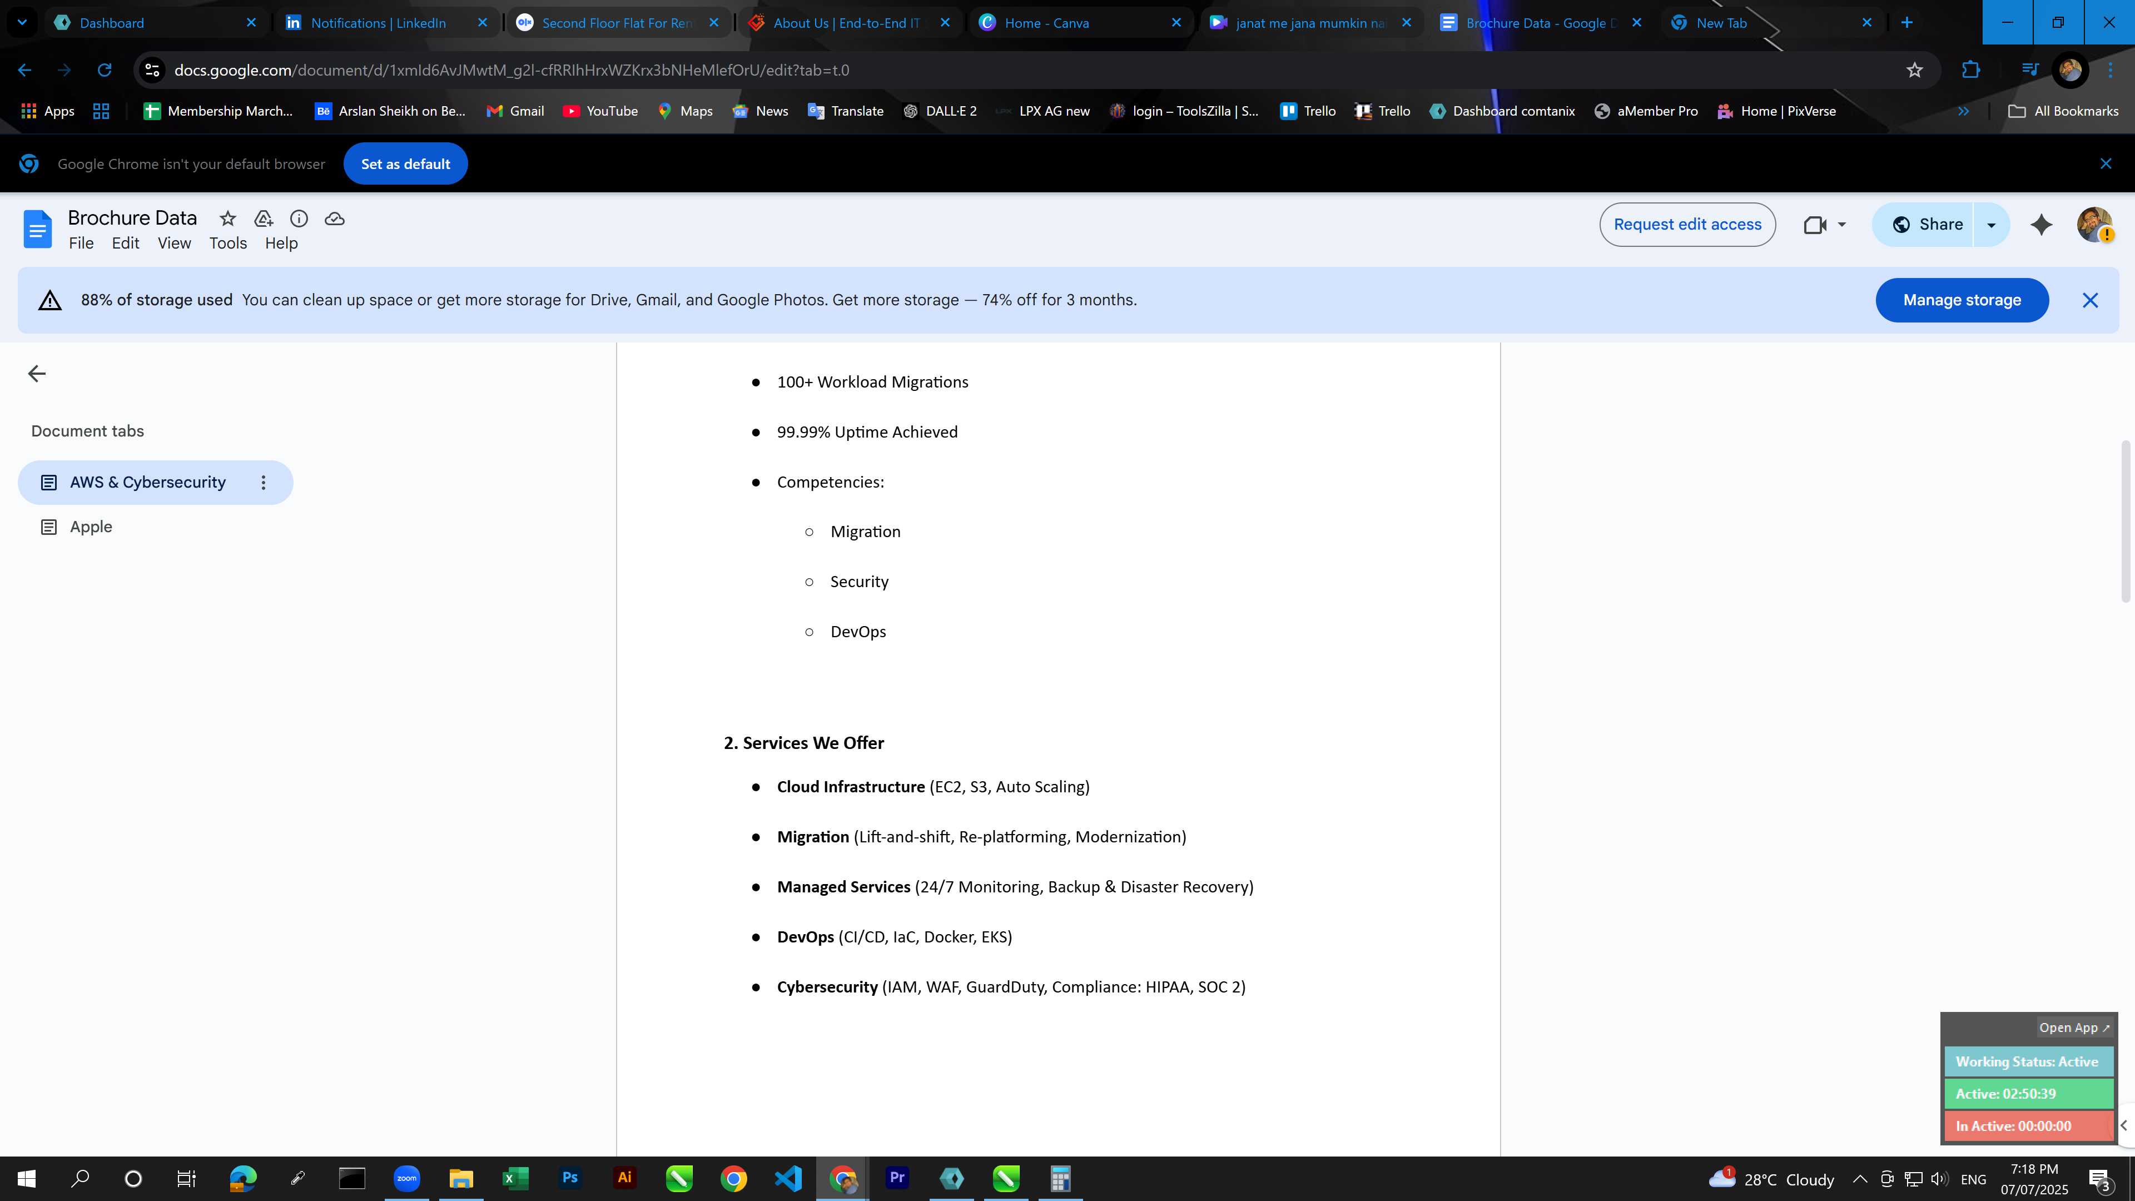Open Premiere Pro from the taskbar

point(897,1179)
